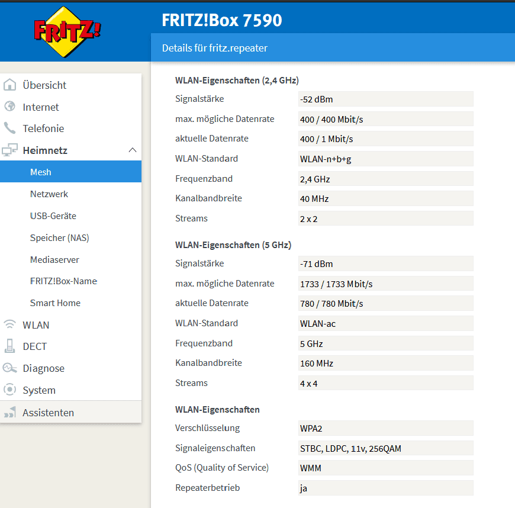Click the 'Verschlüsselung' label

(x=208, y=428)
